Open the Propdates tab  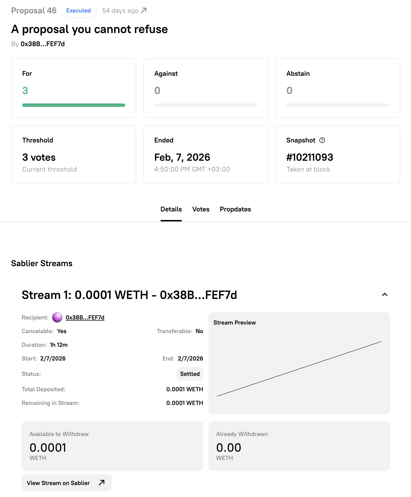[235, 209]
